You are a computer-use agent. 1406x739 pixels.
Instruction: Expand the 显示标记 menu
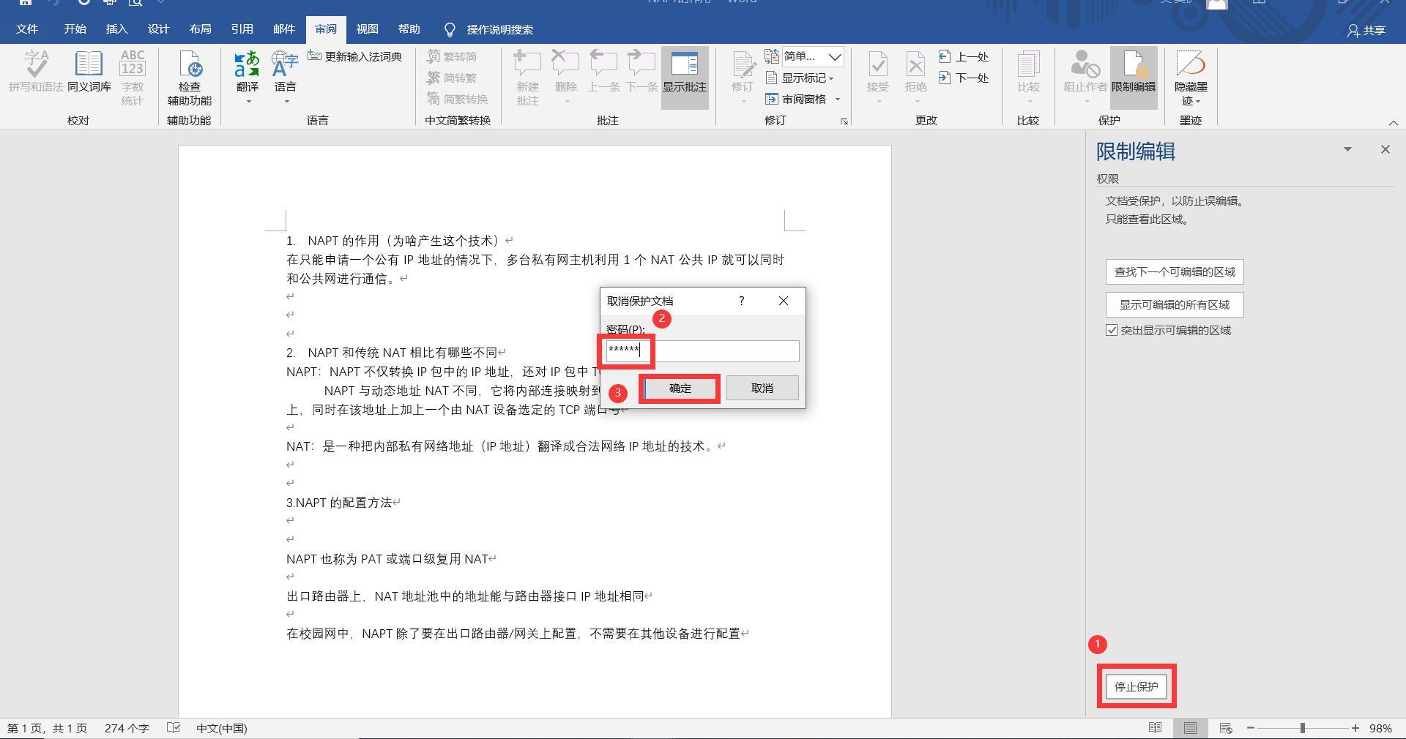pyautogui.click(x=802, y=78)
